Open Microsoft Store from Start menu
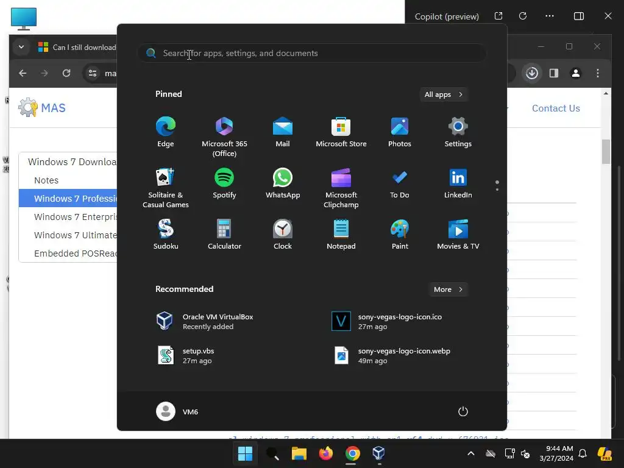Viewport: 624px width, 468px height. click(x=341, y=132)
